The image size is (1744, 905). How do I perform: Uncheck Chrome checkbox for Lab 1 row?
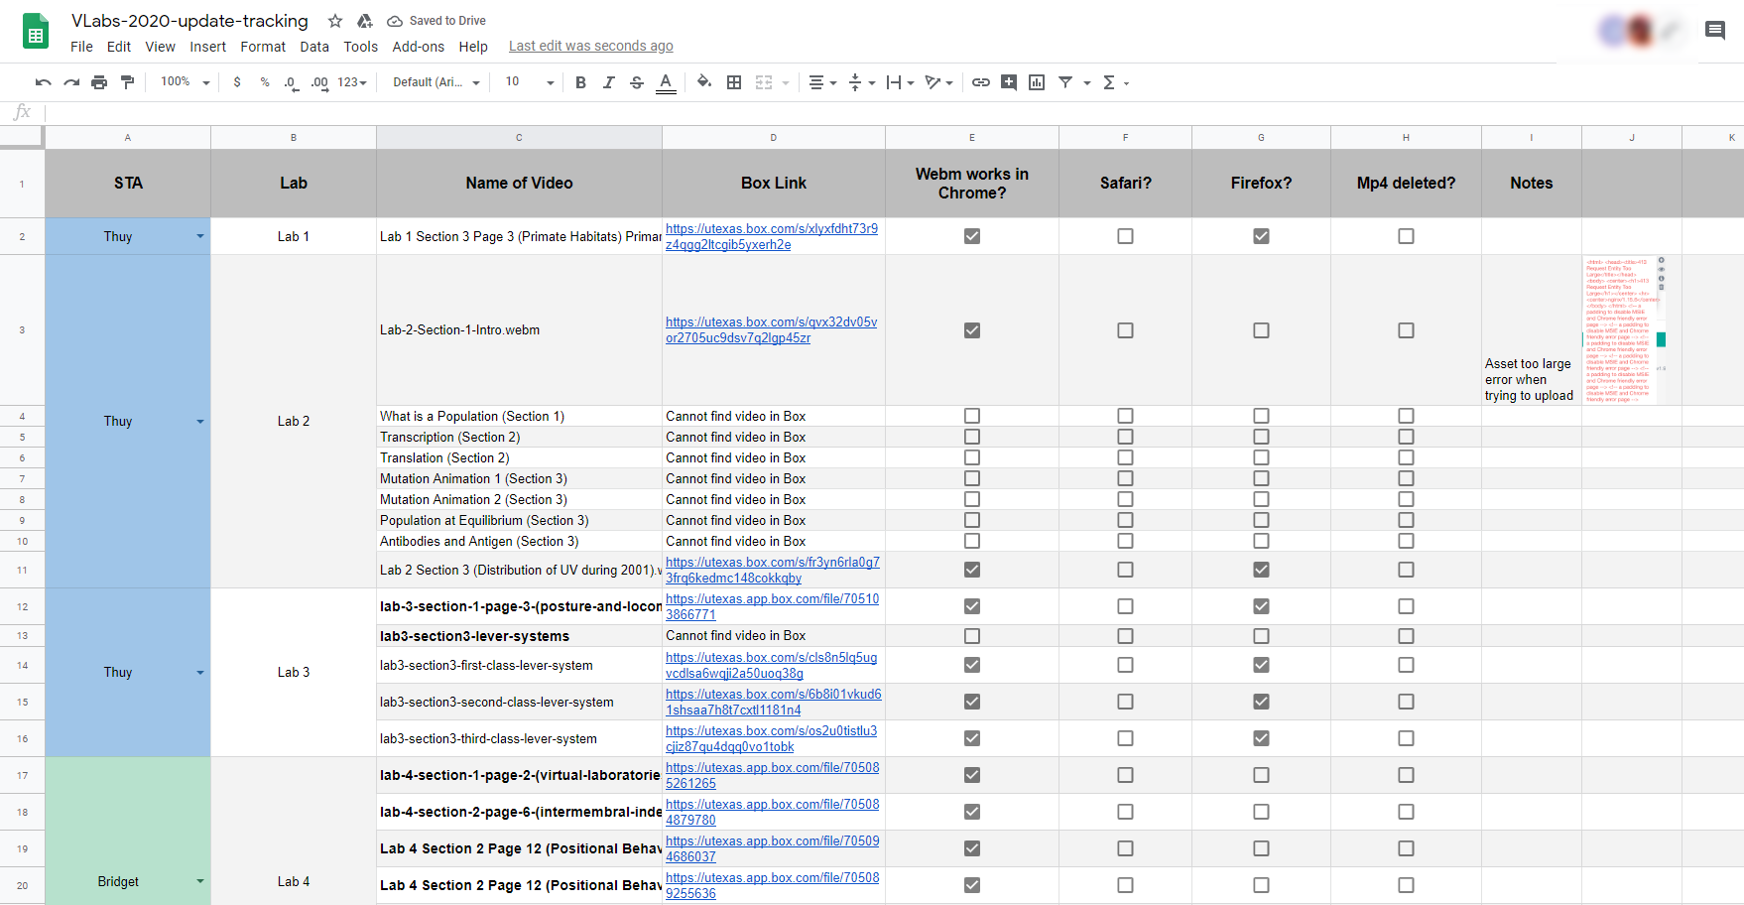[x=972, y=236]
